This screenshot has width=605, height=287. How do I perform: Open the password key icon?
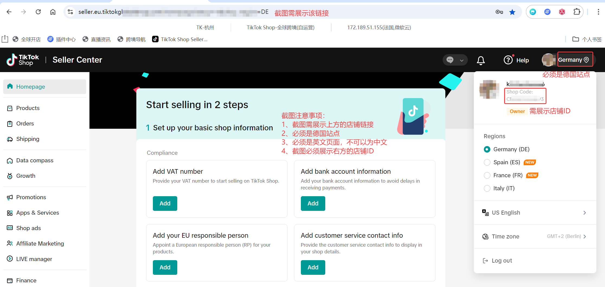tap(499, 12)
